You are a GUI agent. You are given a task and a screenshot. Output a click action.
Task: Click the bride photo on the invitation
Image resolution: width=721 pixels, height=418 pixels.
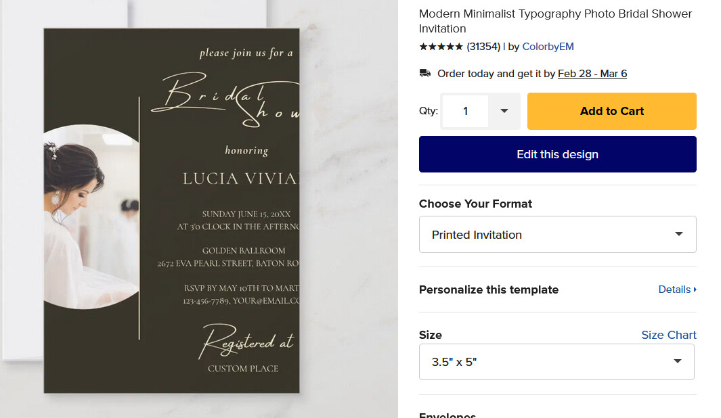coord(91,217)
